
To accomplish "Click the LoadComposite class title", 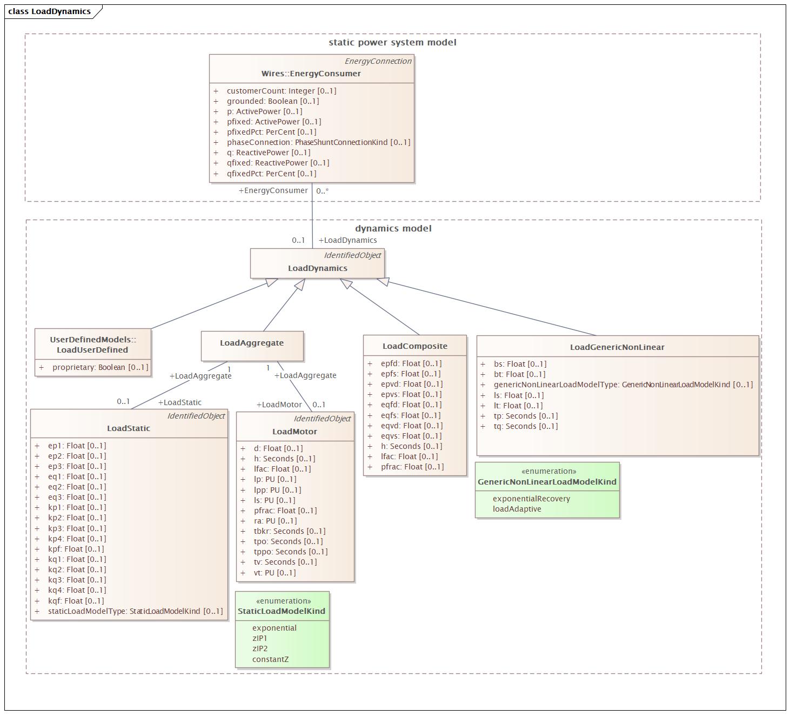I will click(x=415, y=346).
